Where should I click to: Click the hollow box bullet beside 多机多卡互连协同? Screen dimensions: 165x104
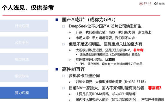coord(63,76)
